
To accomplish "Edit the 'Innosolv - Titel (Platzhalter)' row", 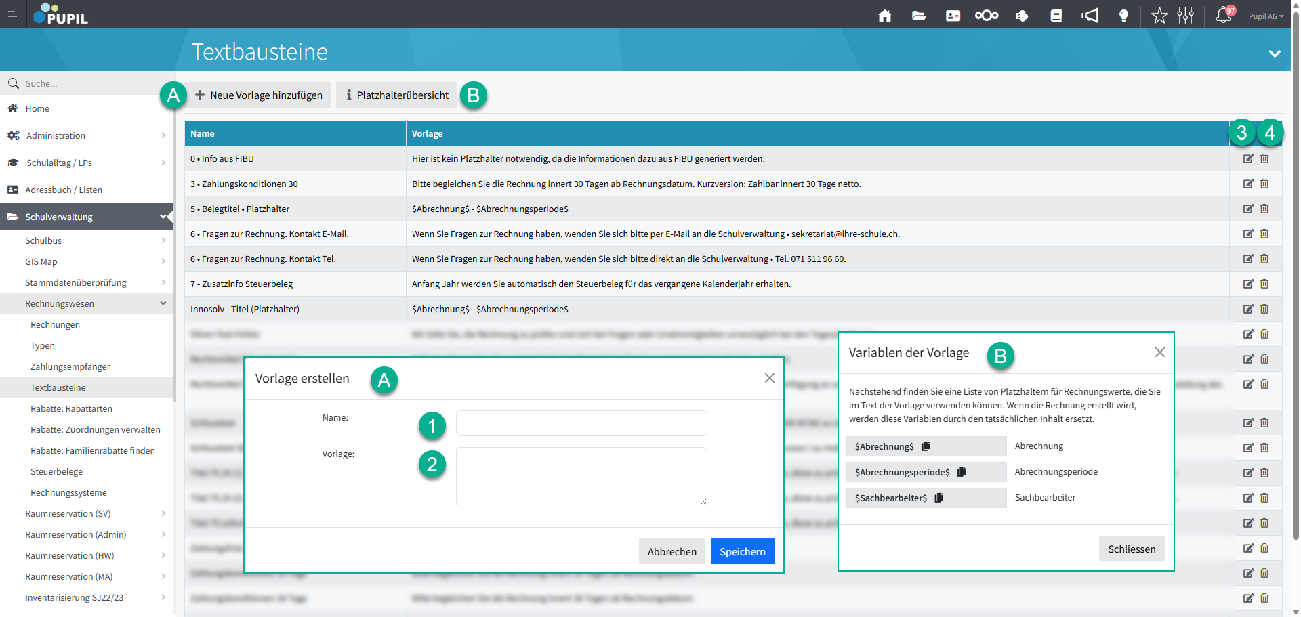I will (1248, 309).
